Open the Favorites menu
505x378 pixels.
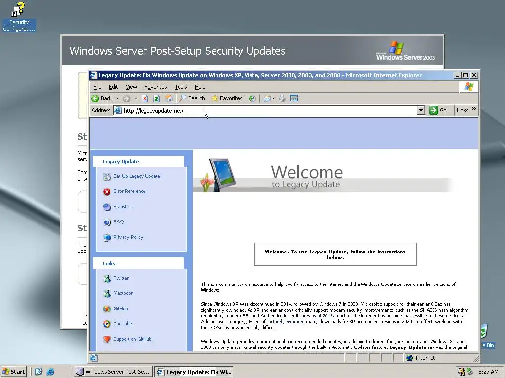[x=155, y=87]
